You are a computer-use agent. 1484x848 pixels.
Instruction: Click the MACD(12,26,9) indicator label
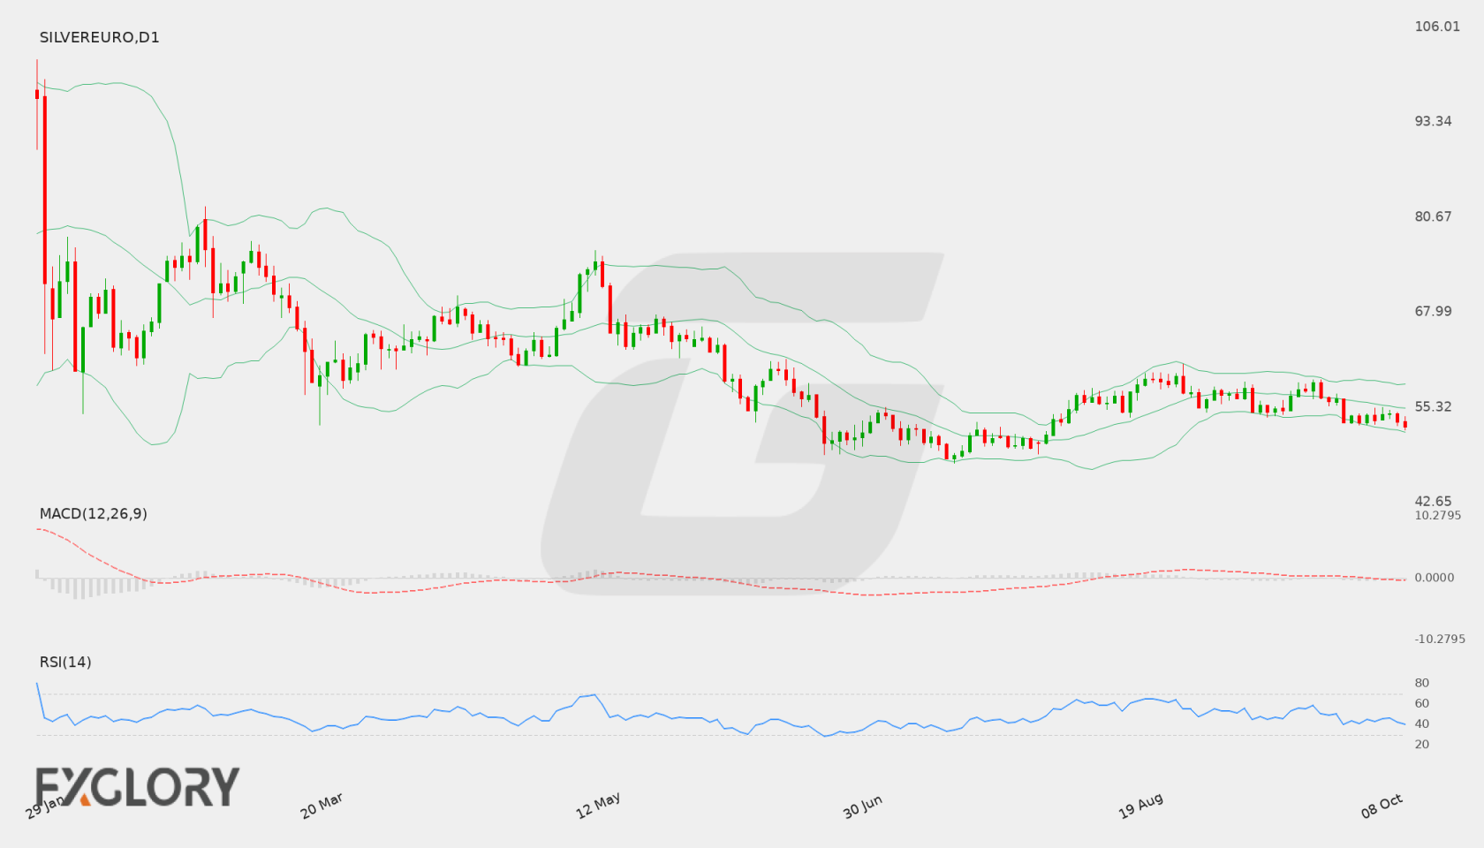[93, 514]
